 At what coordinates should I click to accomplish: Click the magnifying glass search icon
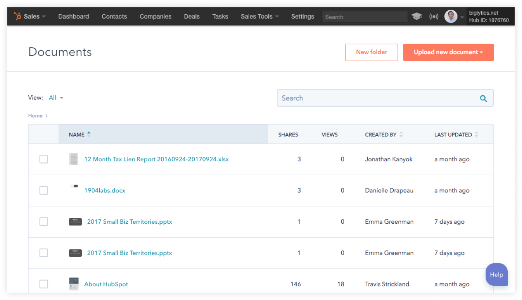click(x=483, y=98)
